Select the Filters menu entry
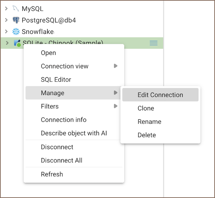 (74, 106)
